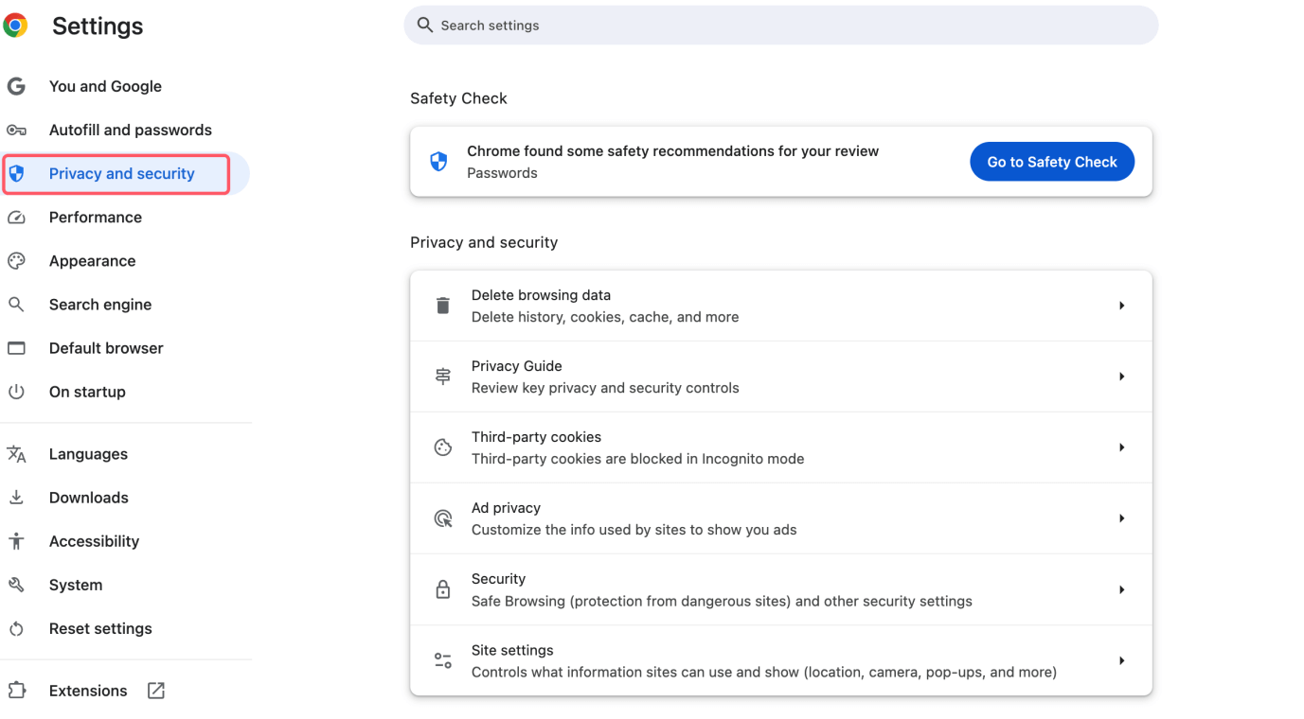This screenshot has width=1304, height=719.
Task: Click the Ad privacy icon
Action: tap(442, 517)
